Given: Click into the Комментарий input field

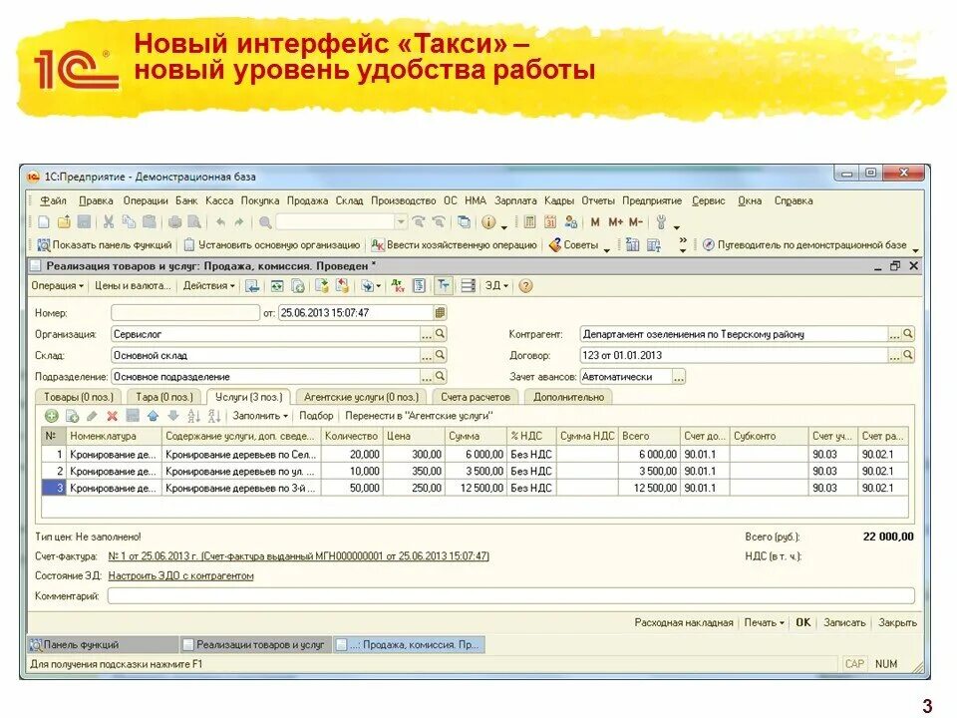Looking at the screenshot, I should 510,596.
